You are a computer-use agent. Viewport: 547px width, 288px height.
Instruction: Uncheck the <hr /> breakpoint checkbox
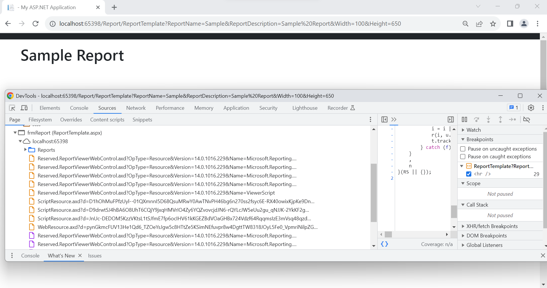point(469,174)
